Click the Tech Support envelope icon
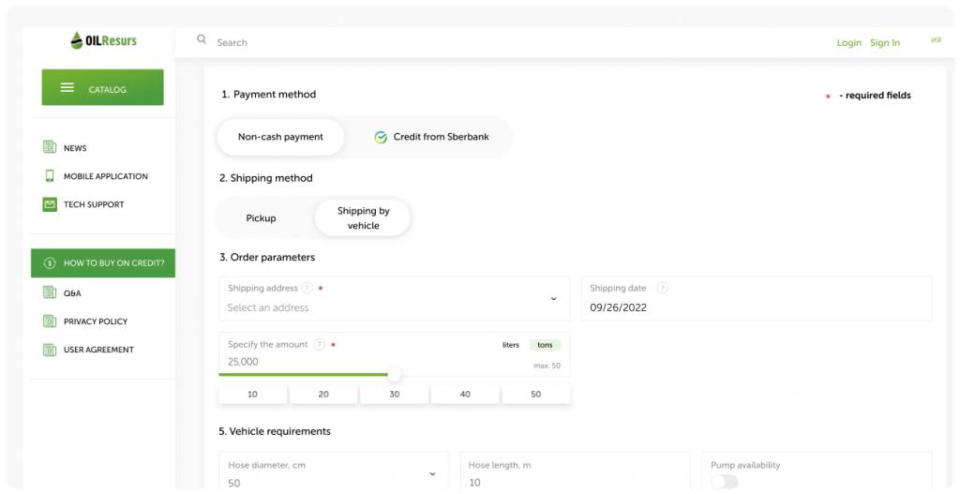This screenshot has width=960, height=494. [x=50, y=204]
